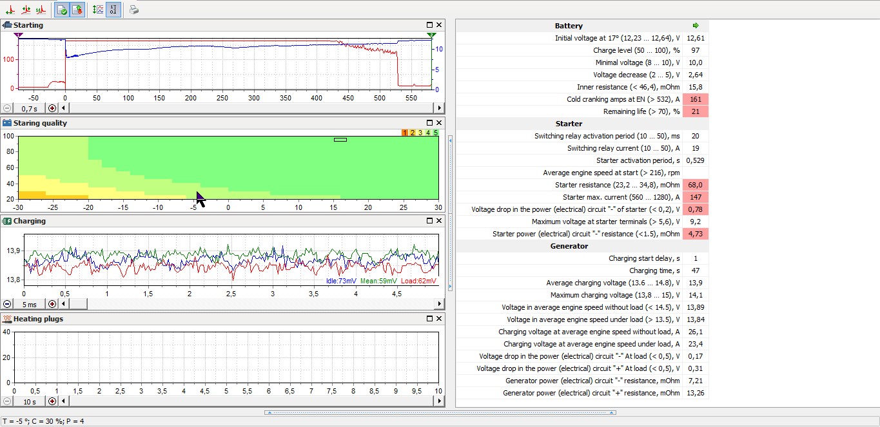The width and height of the screenshot is (880, 427).
Task: Close the Staring quality panel
Action: tap(439, 123)
